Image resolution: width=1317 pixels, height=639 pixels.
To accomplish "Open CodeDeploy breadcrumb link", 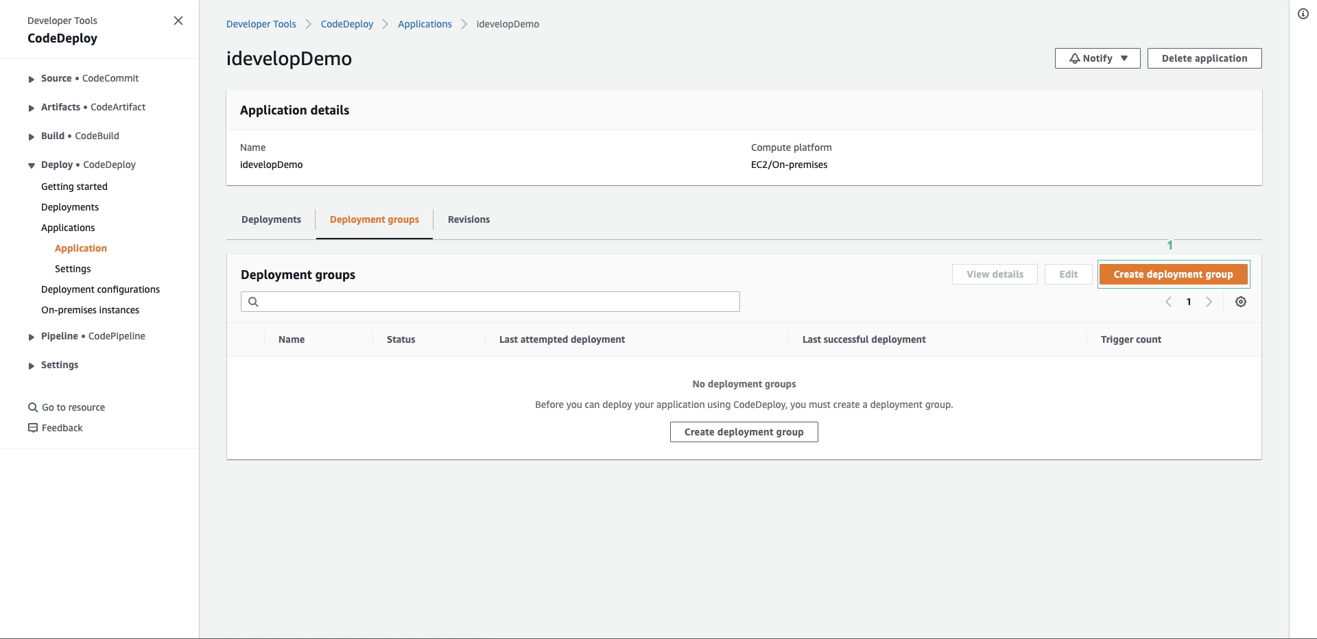I will coord(347,24).
